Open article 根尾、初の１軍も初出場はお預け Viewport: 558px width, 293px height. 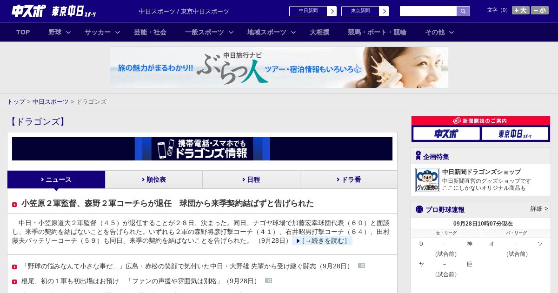(140, 281)
